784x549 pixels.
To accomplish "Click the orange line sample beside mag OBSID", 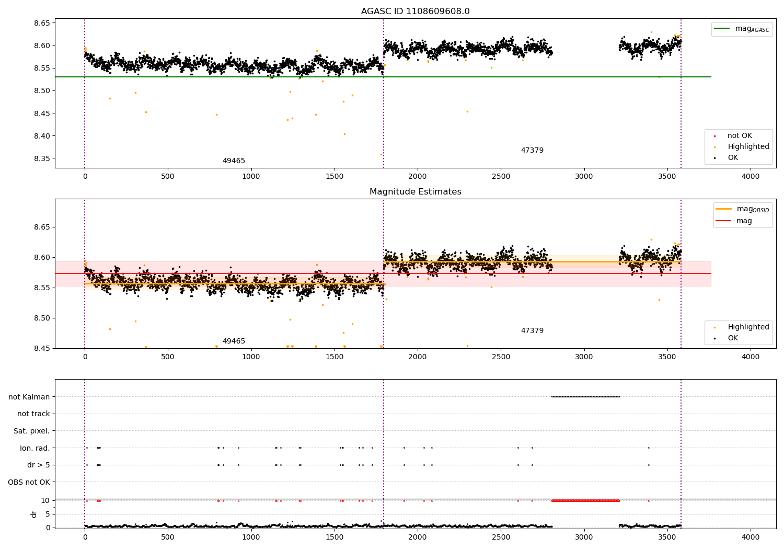I will 723,209.
